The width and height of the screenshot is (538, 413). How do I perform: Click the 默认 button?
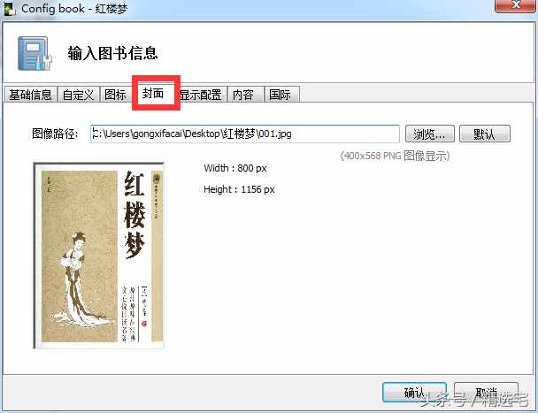485,134
